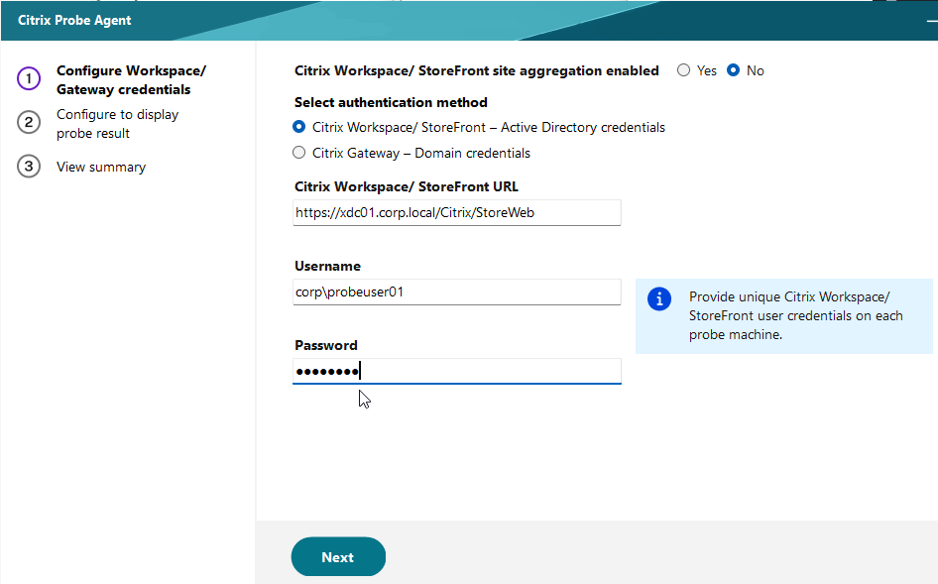Focus the Password input field

457,371
